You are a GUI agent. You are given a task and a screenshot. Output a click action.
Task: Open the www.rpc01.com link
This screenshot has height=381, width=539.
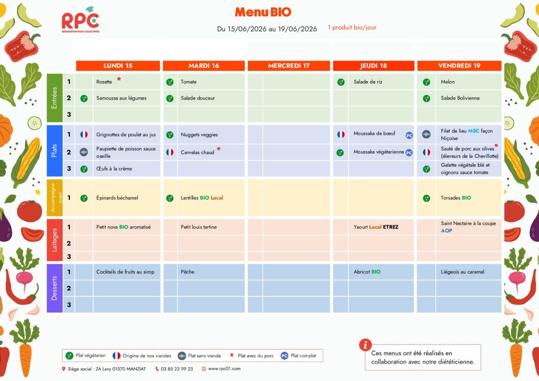pos(224,368)
